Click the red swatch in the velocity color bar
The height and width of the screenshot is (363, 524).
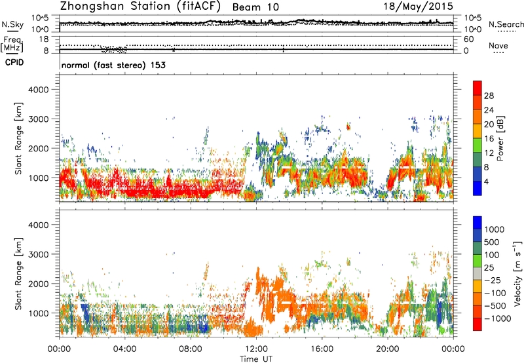[477, 324]
